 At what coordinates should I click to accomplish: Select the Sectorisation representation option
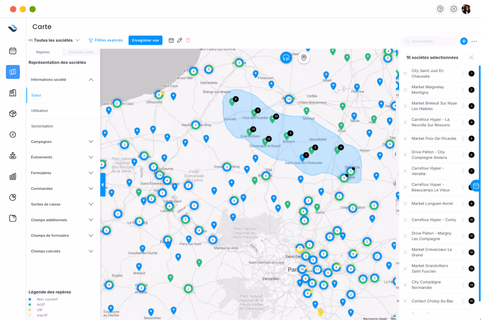click(x=42, y=126)
